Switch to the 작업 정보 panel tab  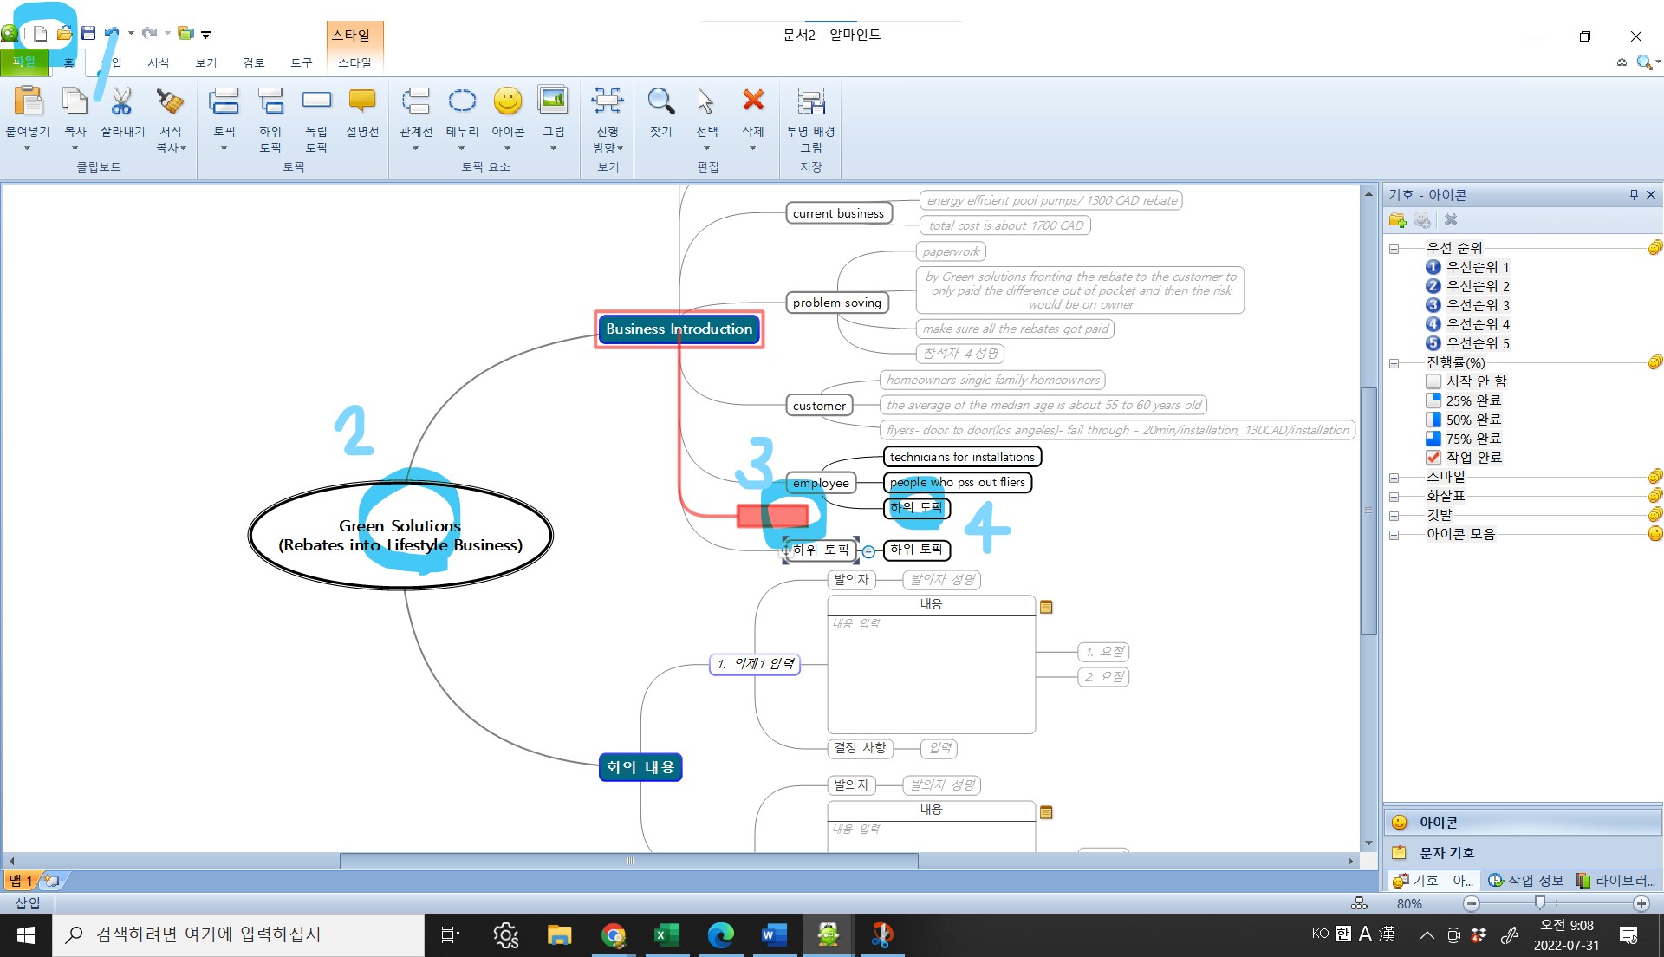tap(1526, 880)
